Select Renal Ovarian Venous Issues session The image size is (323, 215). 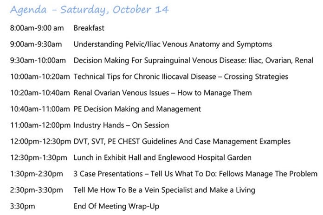point(163,93)
